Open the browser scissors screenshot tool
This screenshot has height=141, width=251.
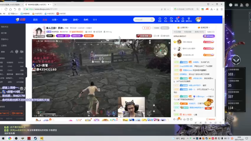[x=211, y=9]
